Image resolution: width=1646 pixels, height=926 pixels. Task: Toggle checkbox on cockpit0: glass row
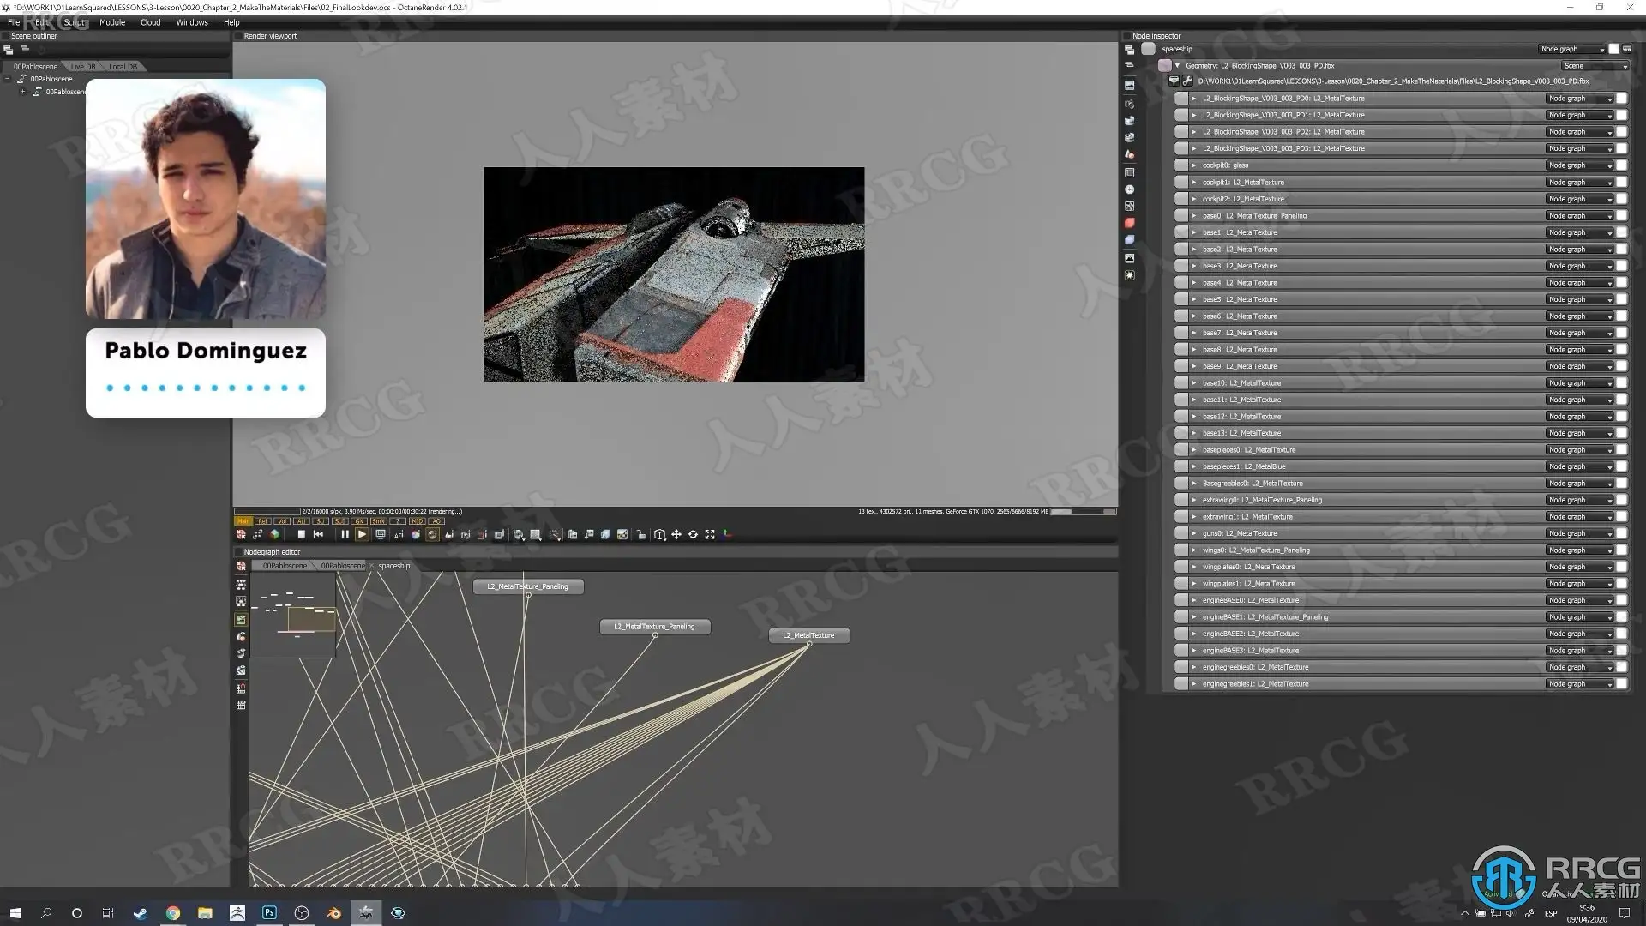(x=1621, y=165)
